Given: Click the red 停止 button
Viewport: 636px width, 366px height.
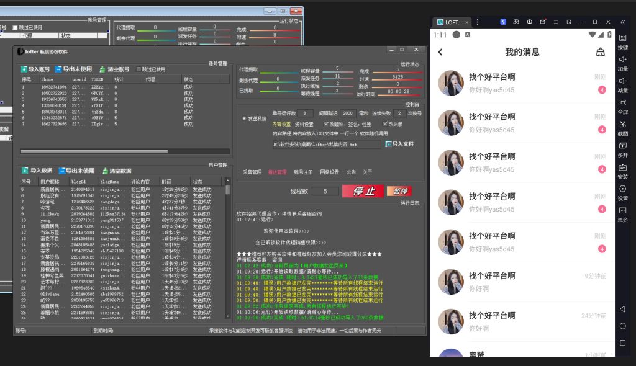Looking at the screenshot, I should 363,191.
